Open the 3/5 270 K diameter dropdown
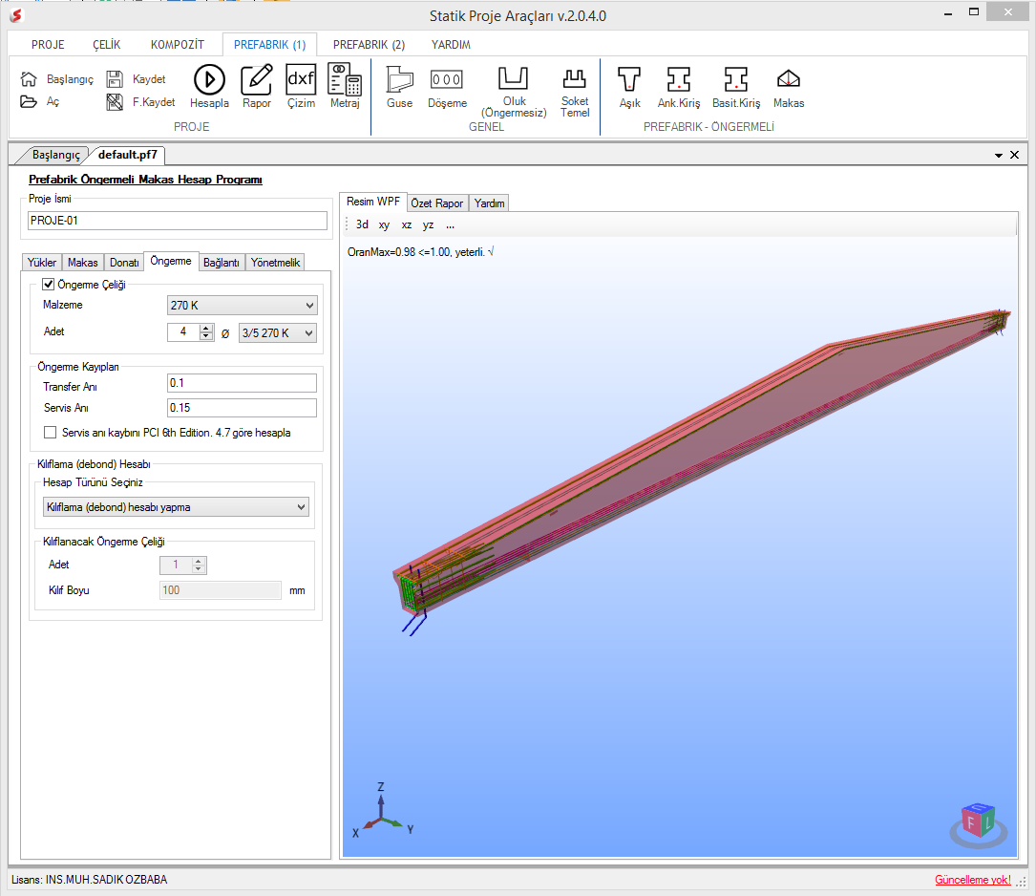Image resolution: width=1036 pixels, height=896 pixels. (278, 333)
